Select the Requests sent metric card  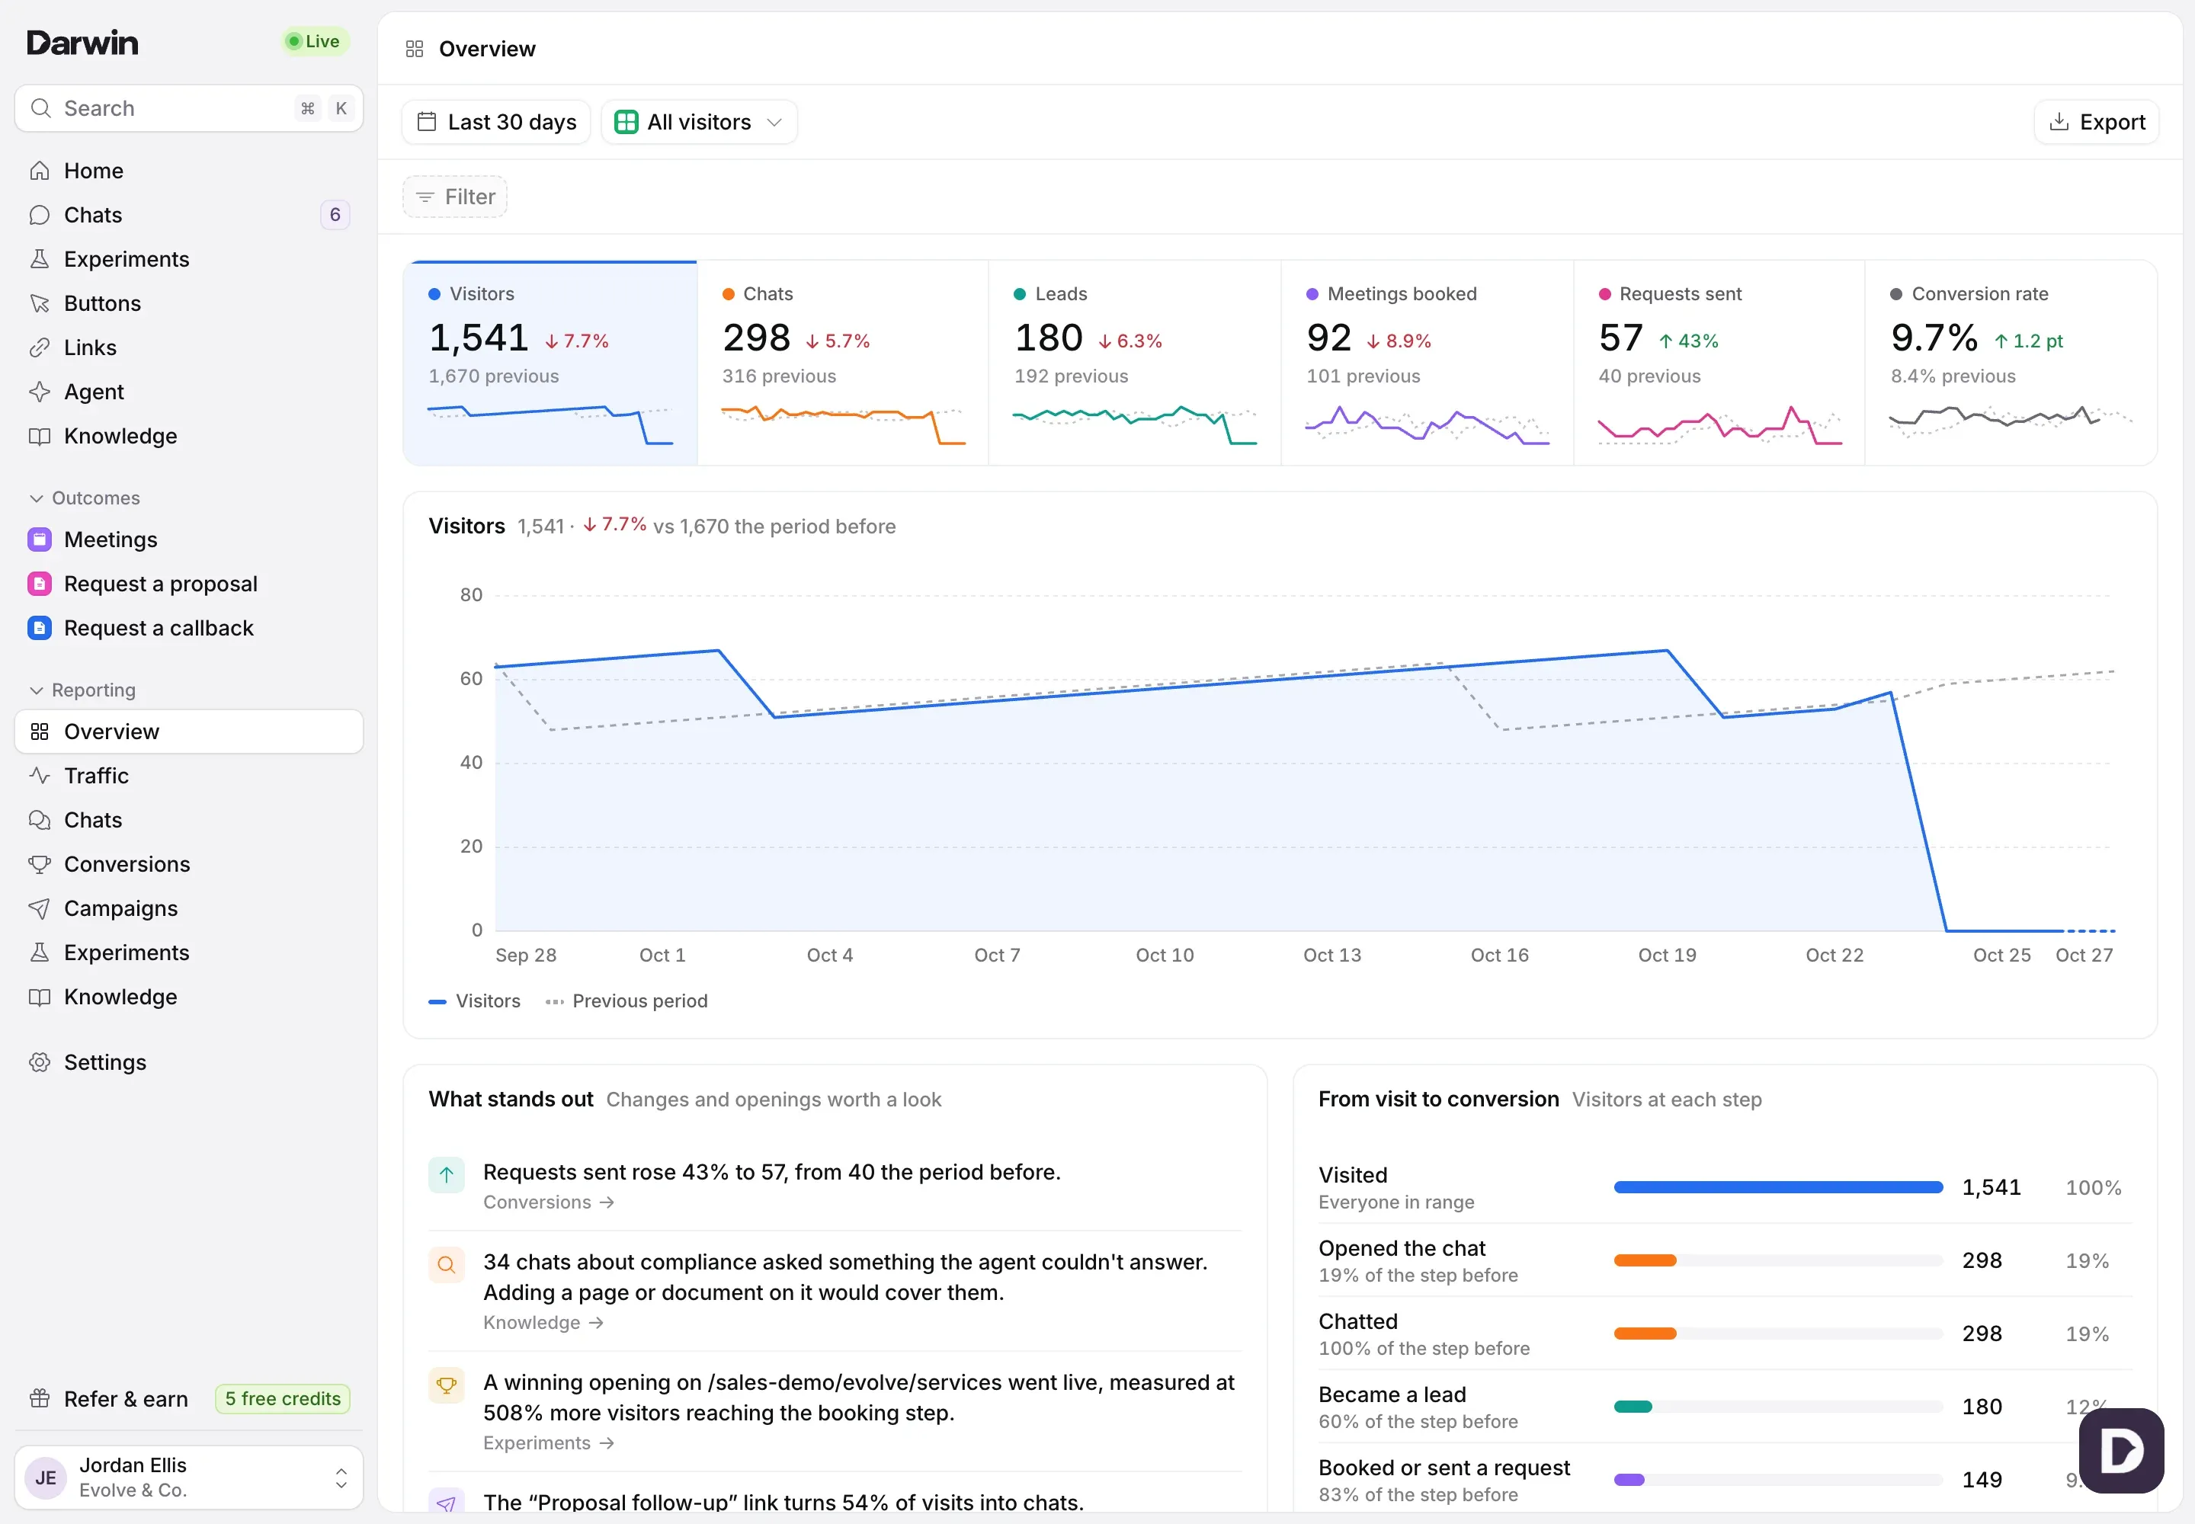tap(1719, 363)
